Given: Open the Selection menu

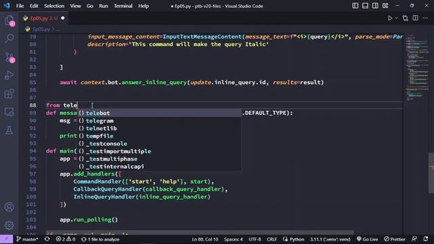Looking at the screenshot, I should (x=54, y=6).
